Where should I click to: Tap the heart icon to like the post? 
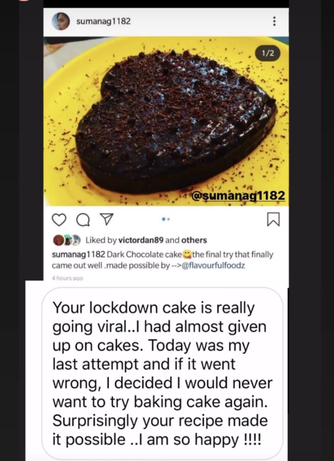coord(59,219)
